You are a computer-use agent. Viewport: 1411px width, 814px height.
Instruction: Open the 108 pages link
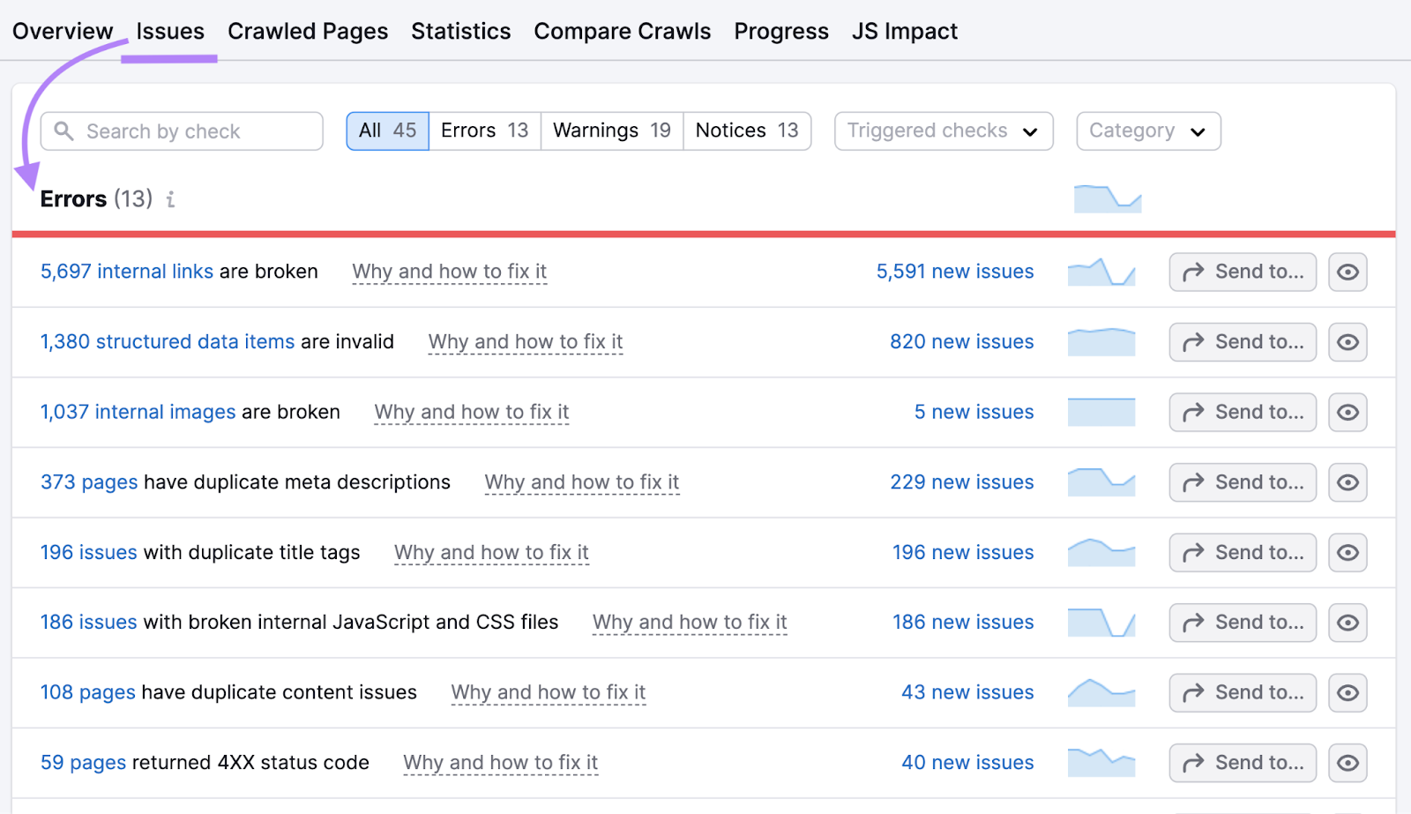tap(88, 692)
